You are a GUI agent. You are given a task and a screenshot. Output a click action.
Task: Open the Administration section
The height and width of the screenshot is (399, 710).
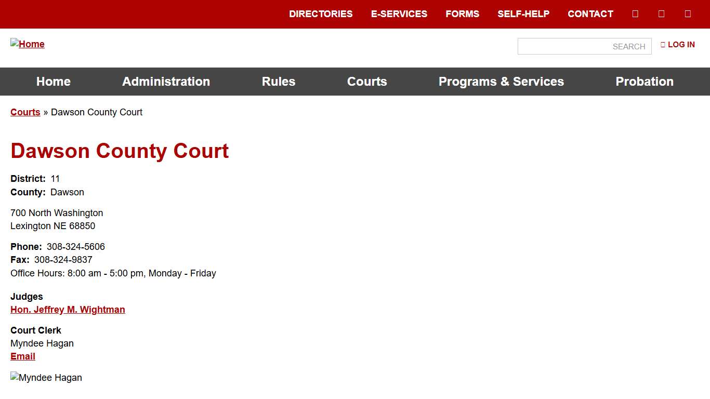(166, 82)
